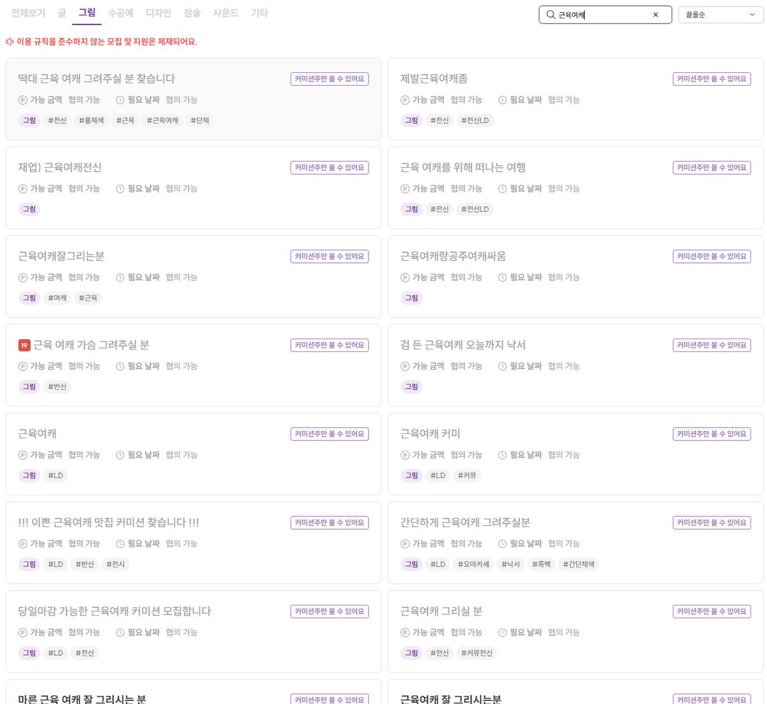This screenshot has height=704, width=767.
Task: Open post 근육 여캐 가슴 그려주실 분
Action: tap(91, 345)
